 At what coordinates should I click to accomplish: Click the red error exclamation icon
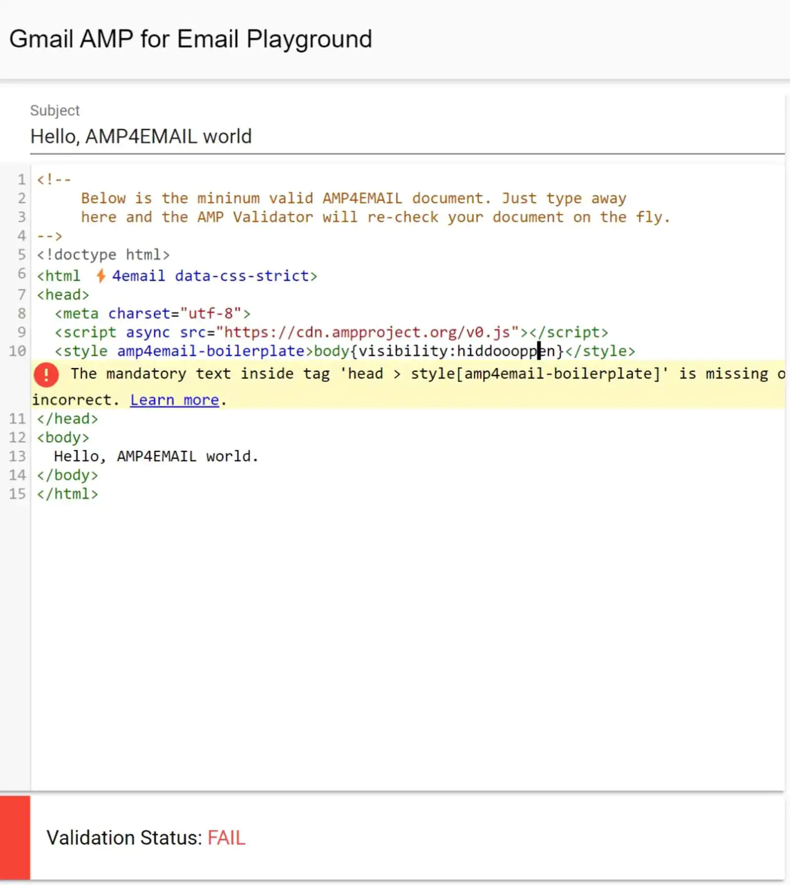tap(46, 374)
